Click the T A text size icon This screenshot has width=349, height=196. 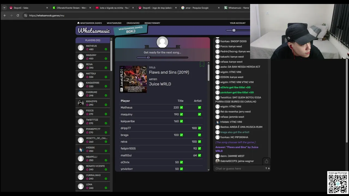click(267, 169)
